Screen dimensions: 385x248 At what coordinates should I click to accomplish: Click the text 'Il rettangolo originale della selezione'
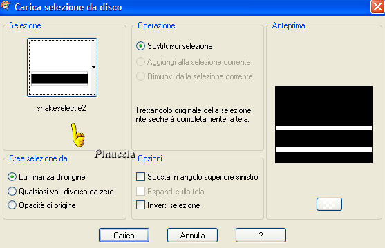[193, 110]
